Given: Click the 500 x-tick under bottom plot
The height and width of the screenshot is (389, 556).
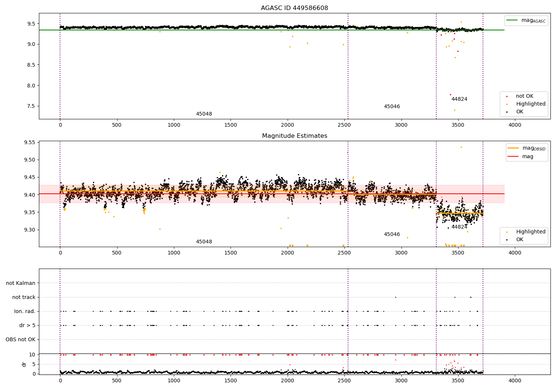Looking at the screenshot, I should pyautogui.click(x=117, y=381).
